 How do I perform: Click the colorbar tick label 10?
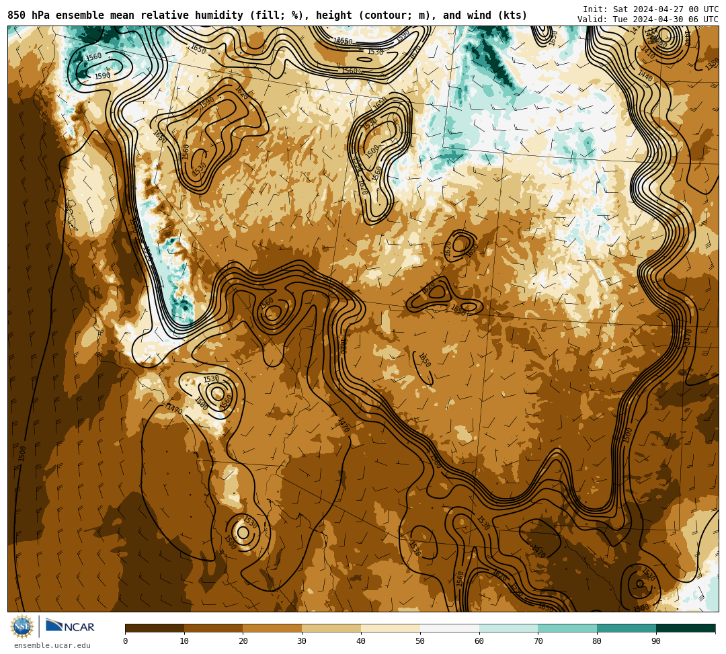click(x=184, y=641)
